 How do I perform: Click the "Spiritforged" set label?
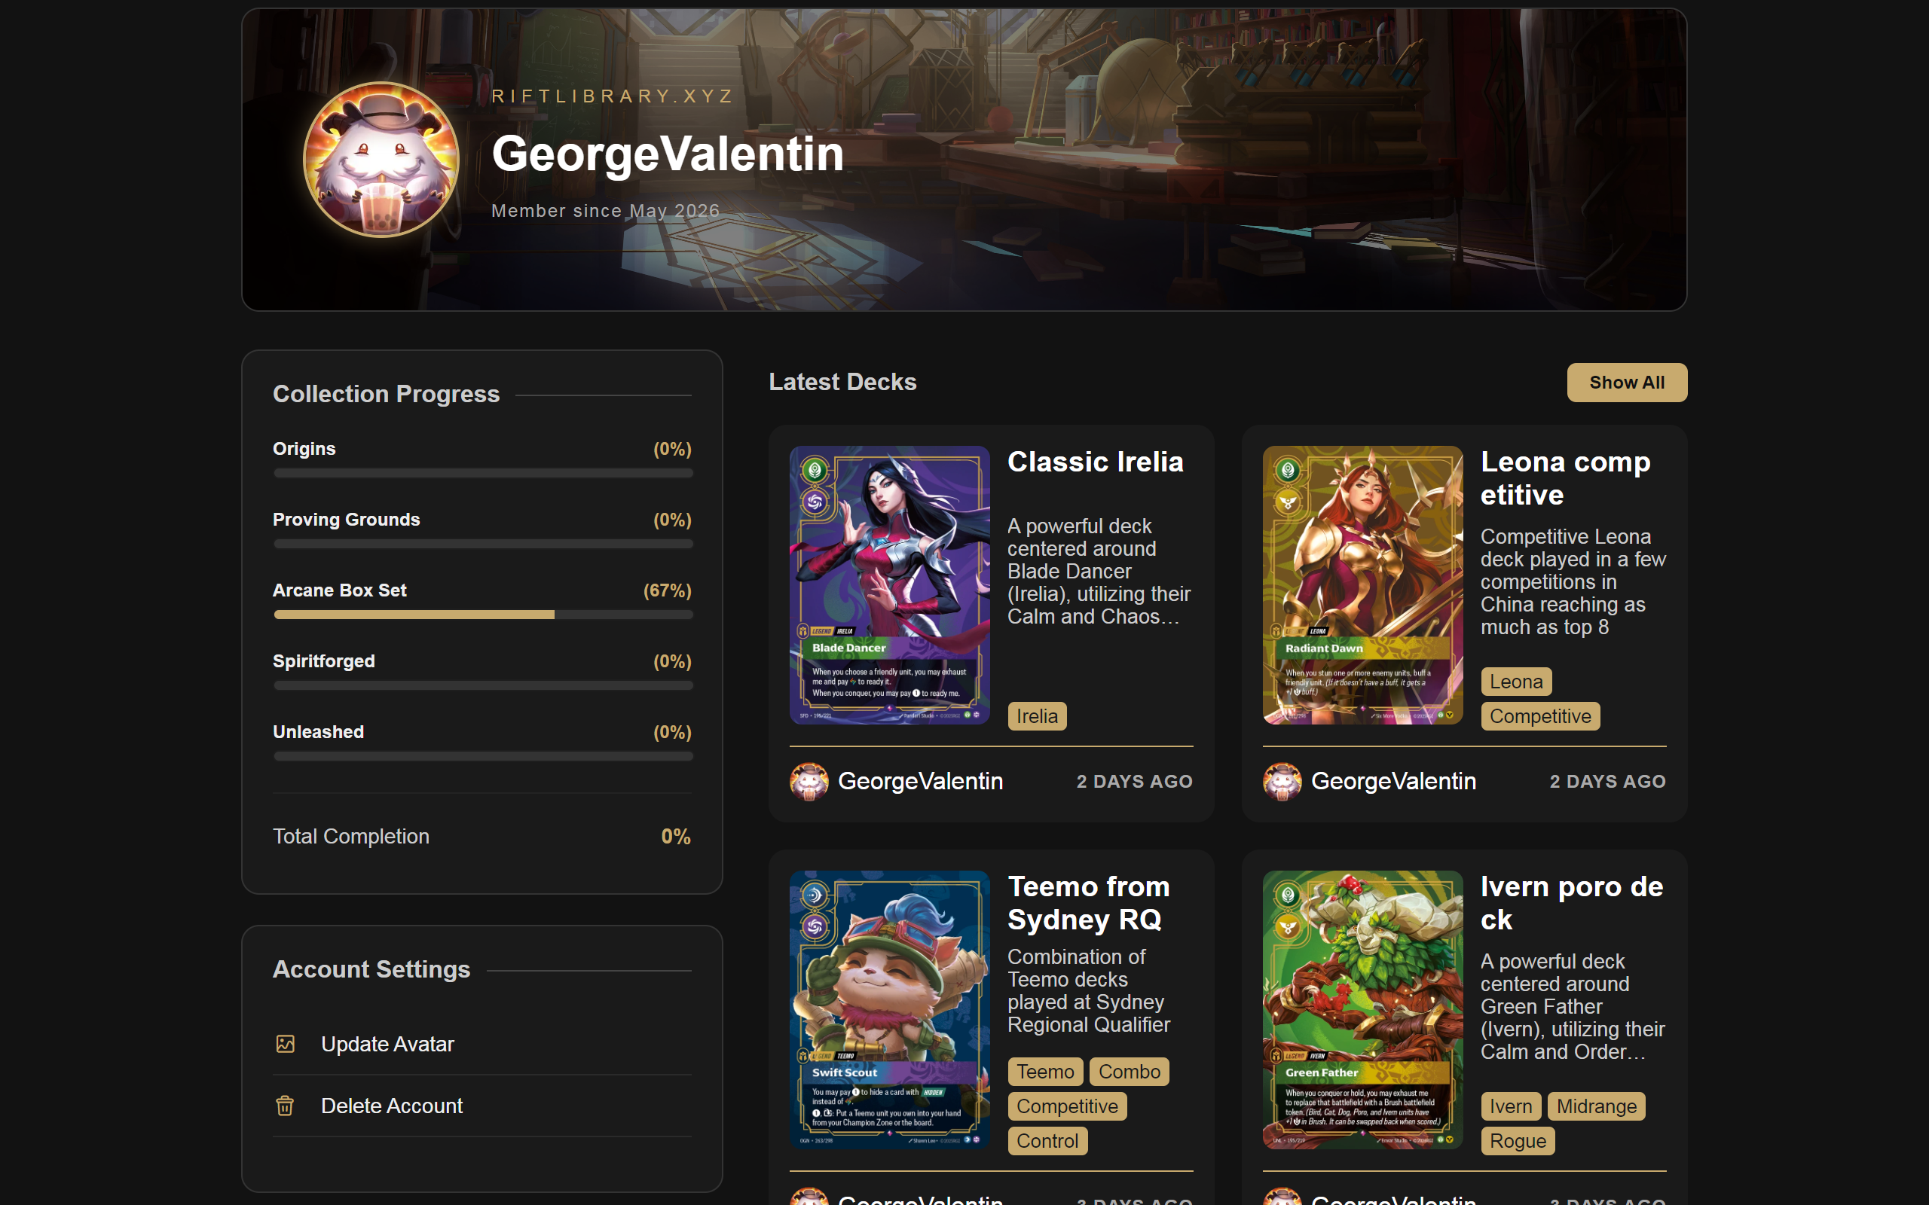[323, 661]
